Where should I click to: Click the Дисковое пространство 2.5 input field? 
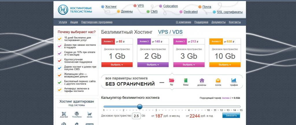[x=136, y=116]
